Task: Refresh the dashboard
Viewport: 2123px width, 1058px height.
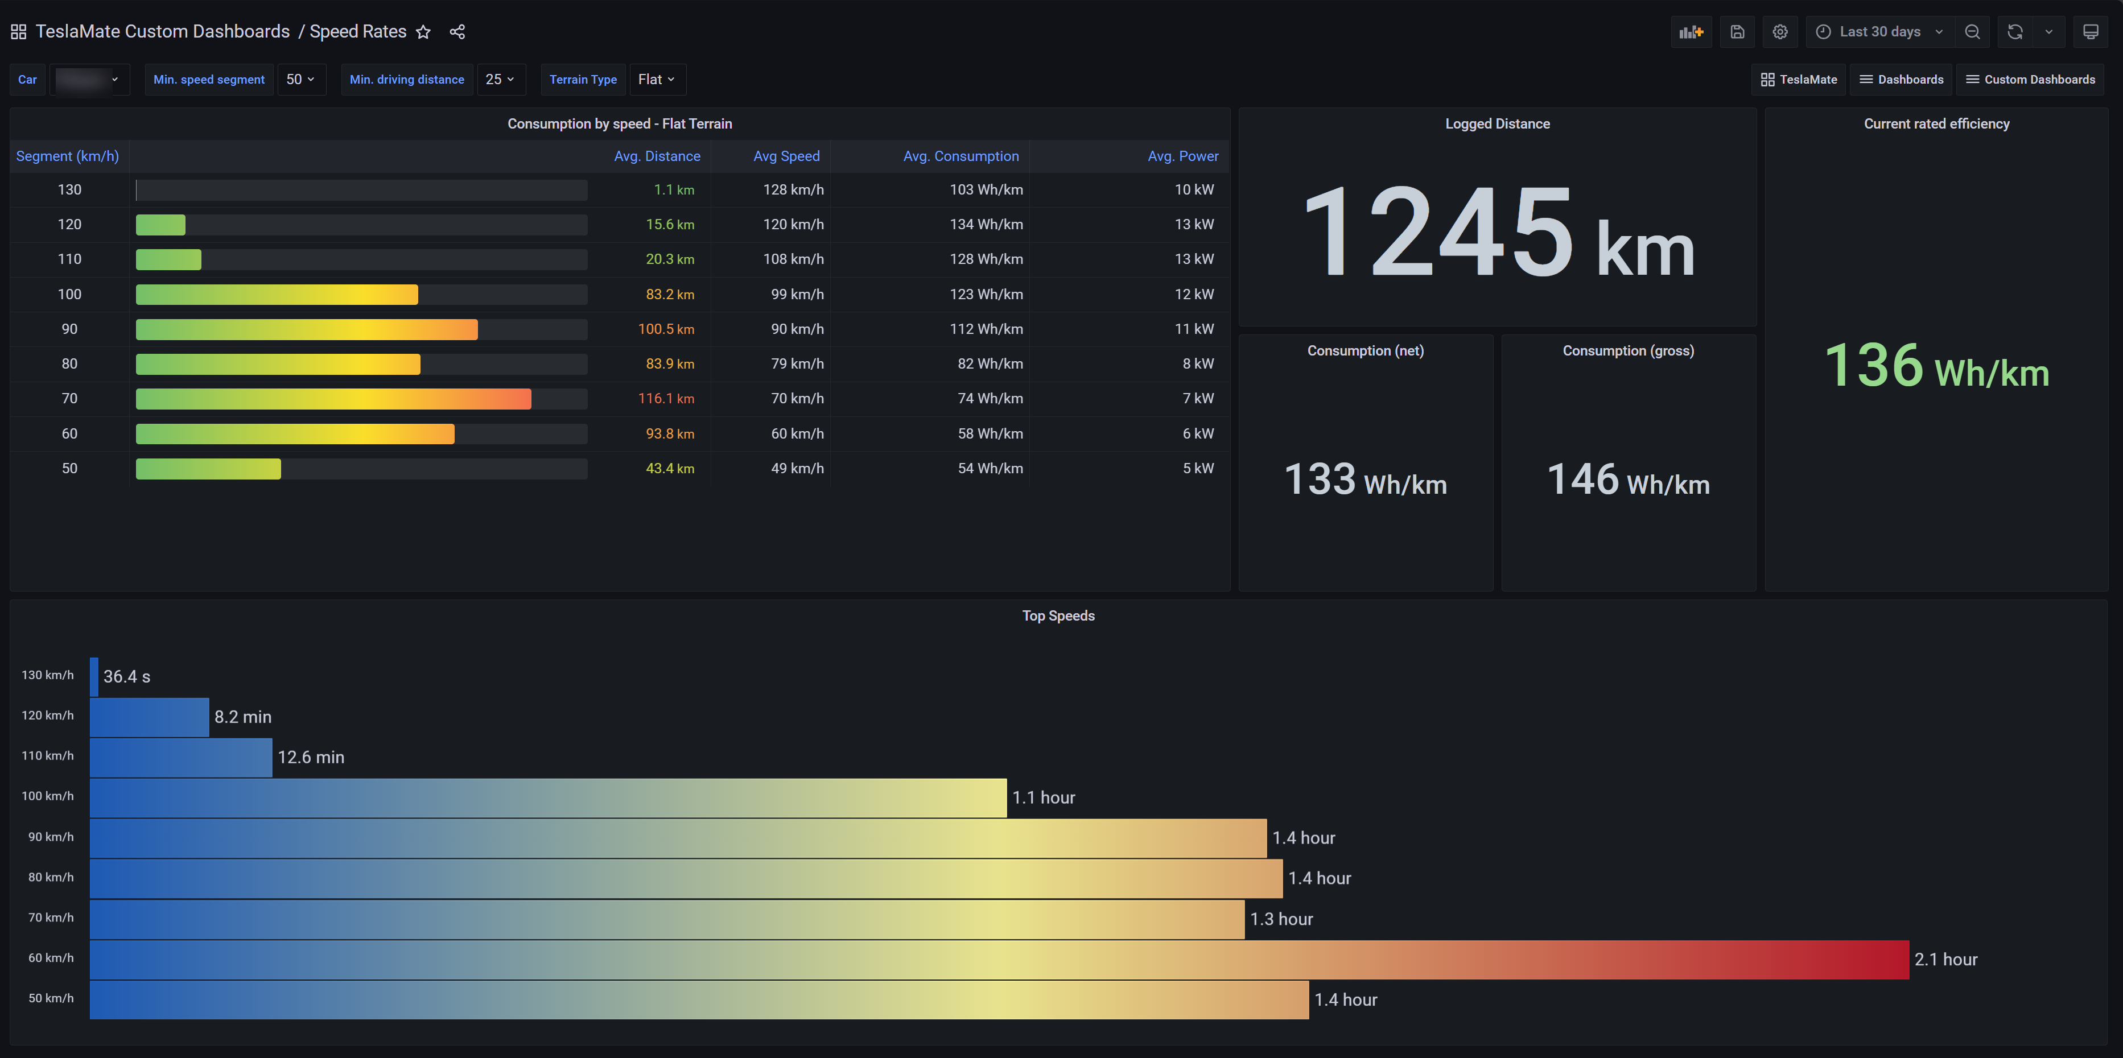Action: 2014,32
